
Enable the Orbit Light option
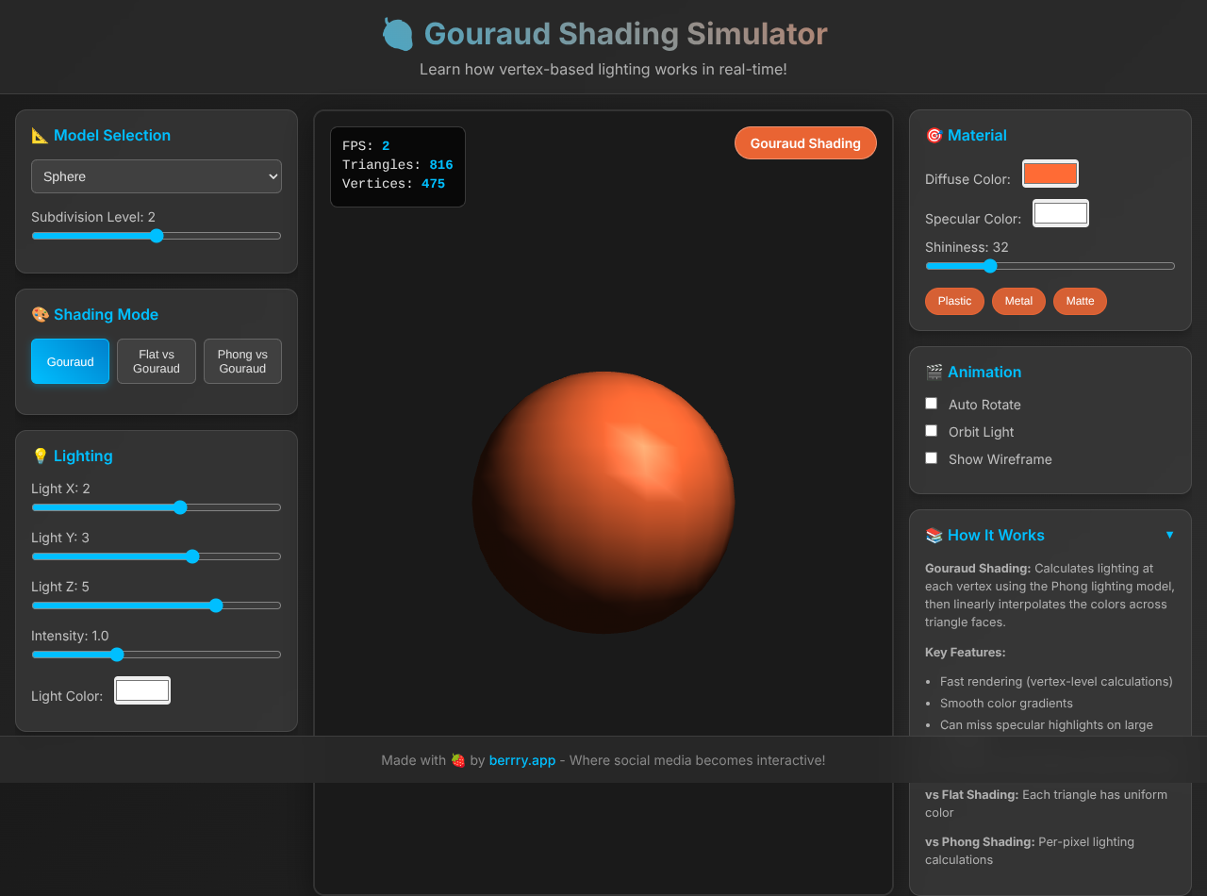coord(931,430)
